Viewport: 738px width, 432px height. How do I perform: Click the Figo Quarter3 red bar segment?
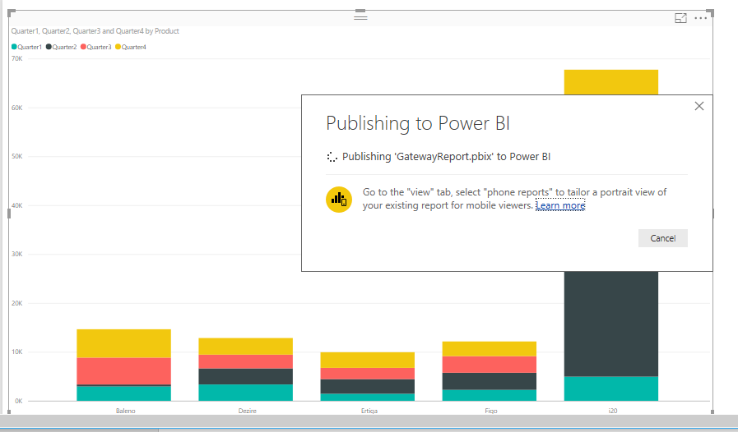point(490,365)
